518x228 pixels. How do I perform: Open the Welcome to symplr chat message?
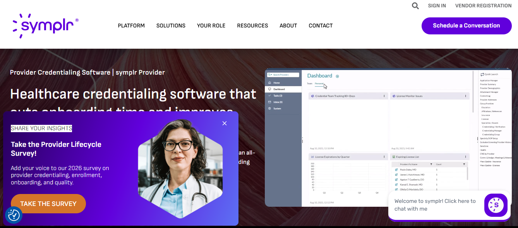coord(435,205)
